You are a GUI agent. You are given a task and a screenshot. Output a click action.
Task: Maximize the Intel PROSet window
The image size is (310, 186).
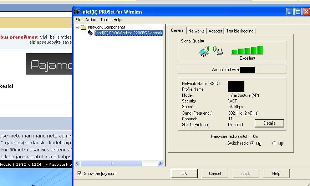[x=298, y=12]
